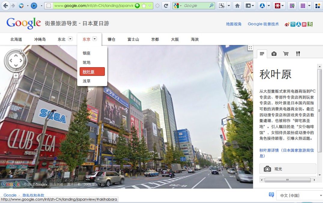The width and height of the screenshot is (323, 203).
Task: Select 浅草 from the Tokyo menu
Action: coord(87,81)
